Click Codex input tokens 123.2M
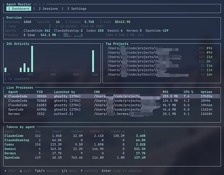 click(x=56, y=145)
